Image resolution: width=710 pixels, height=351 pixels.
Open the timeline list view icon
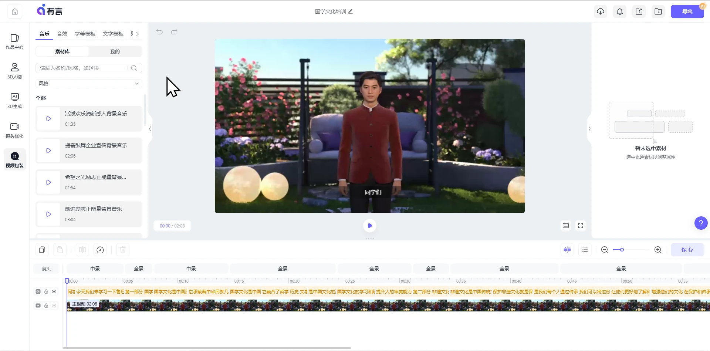[x=585, y=250]
